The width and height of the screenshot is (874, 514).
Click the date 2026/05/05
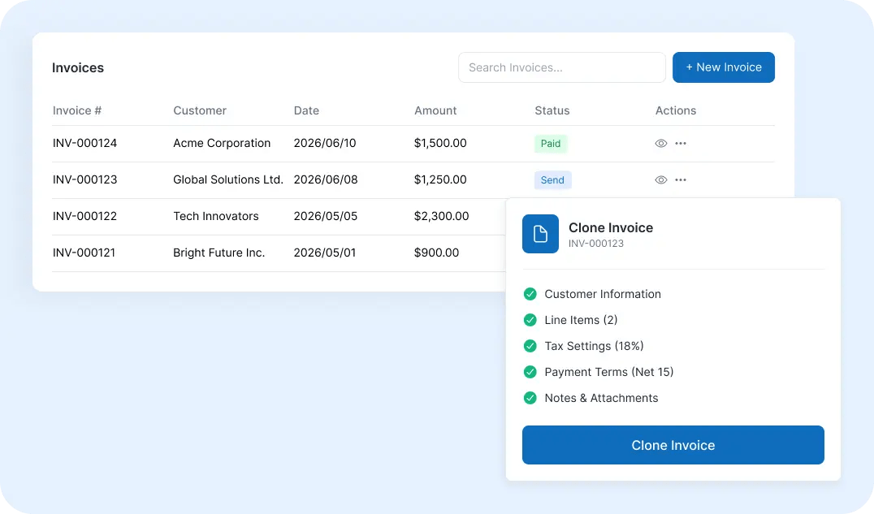(x=326, y=216)
